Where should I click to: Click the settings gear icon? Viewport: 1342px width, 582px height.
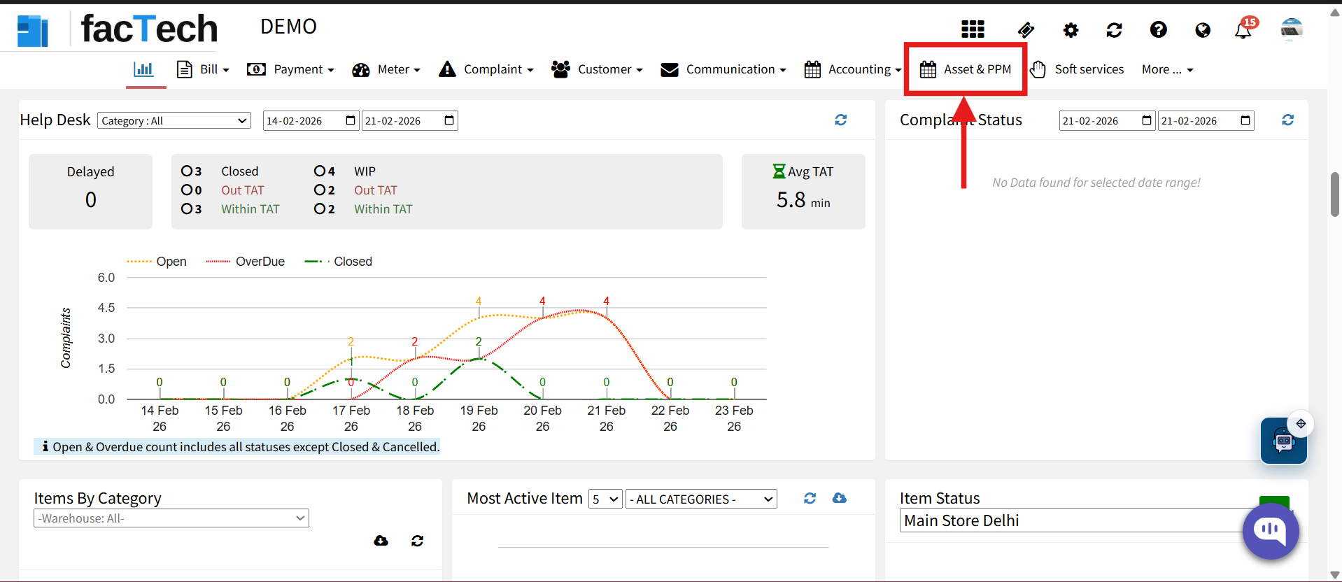[x=1071, y=30]
